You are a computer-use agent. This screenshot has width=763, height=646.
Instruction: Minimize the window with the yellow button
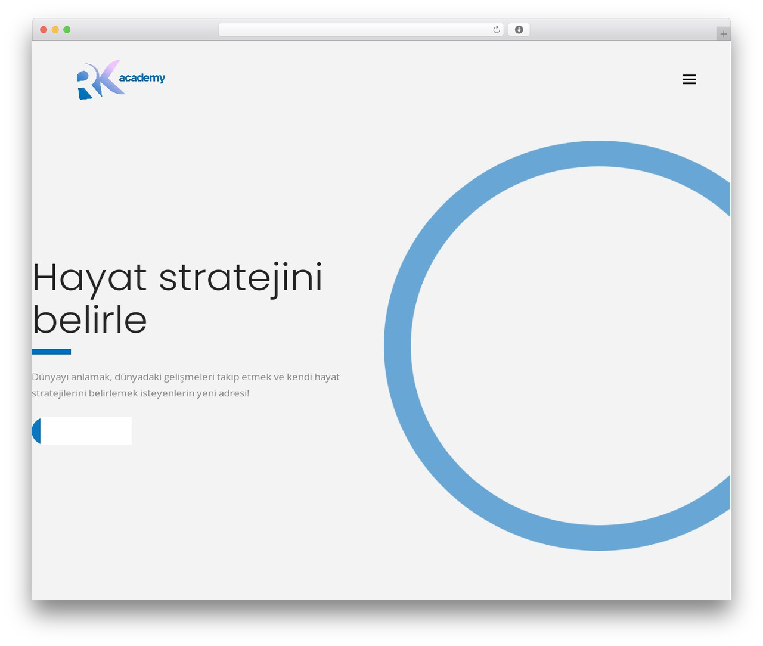point(55,30)
